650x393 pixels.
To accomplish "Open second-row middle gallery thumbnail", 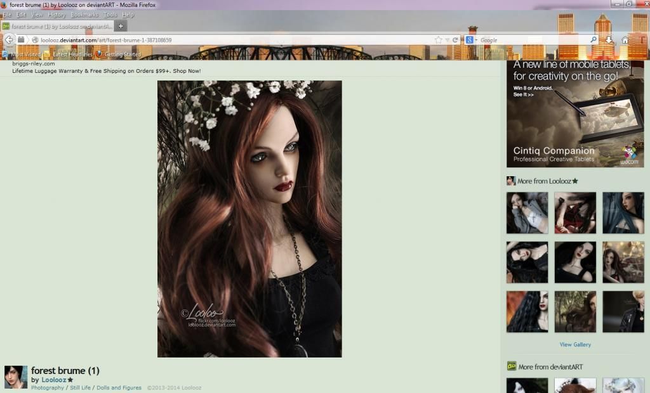I will pos(575,262).
